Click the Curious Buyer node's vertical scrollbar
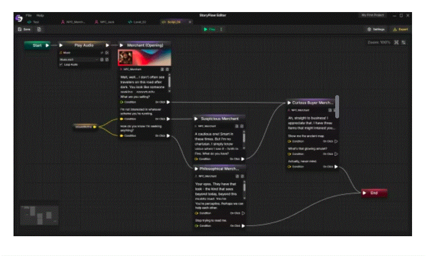This screenshot has height=256, width=427. pyautogui.click(x=337, y=107)
